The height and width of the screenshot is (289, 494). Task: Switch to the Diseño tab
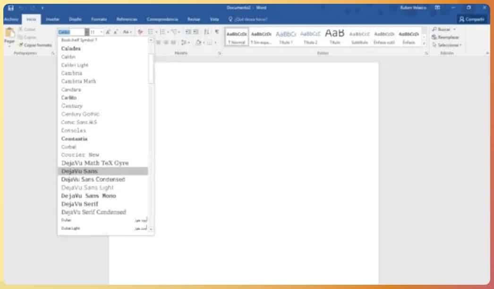tap(75, 19)
